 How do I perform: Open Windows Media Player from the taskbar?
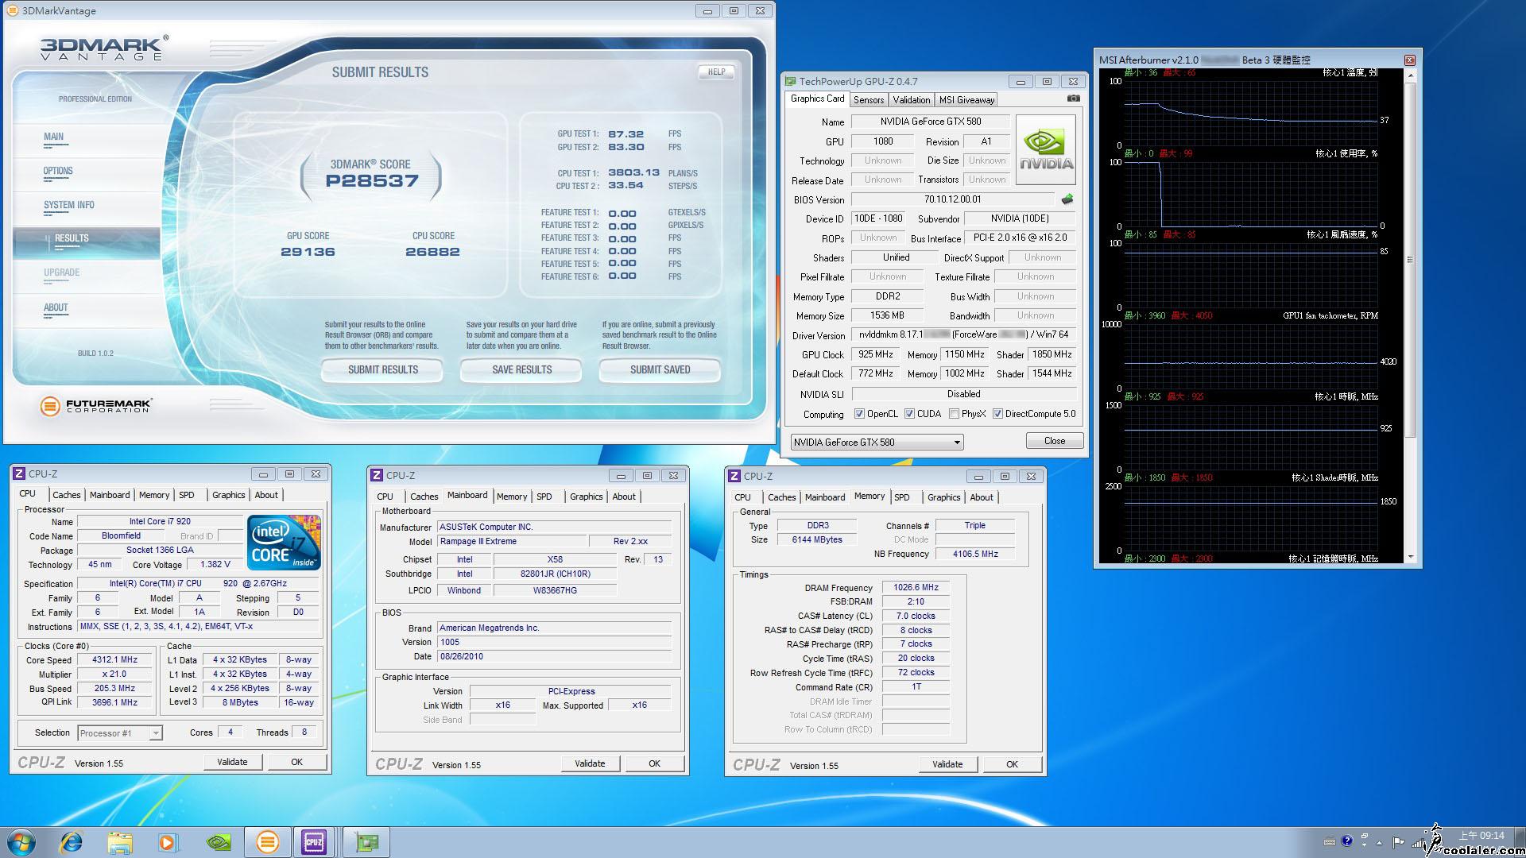click(x=168, y=841)
